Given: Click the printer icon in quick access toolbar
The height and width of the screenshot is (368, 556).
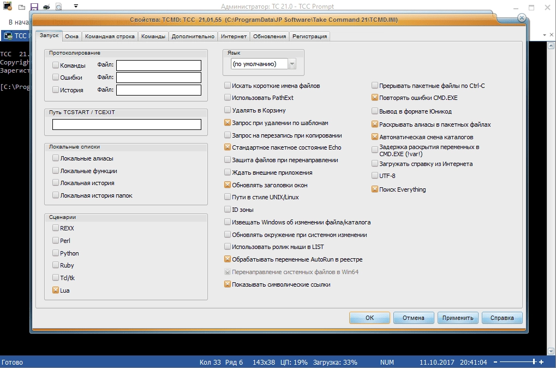Looking at the screenshot, I should tap(46, 7).
